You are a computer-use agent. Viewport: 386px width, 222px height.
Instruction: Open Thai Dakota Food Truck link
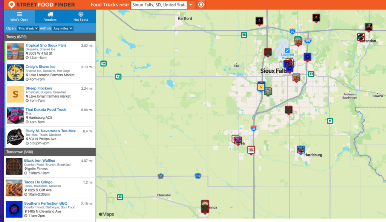point(46,110)
